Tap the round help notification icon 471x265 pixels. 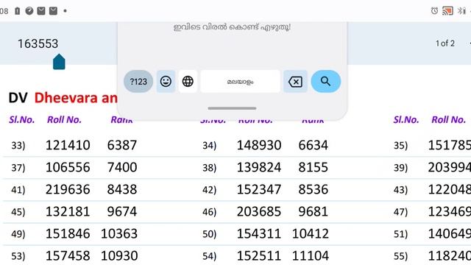pyautogui.click(x=29, y=11)
